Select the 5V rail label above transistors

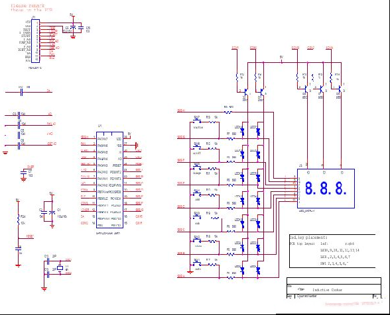(x=281, y=57)
